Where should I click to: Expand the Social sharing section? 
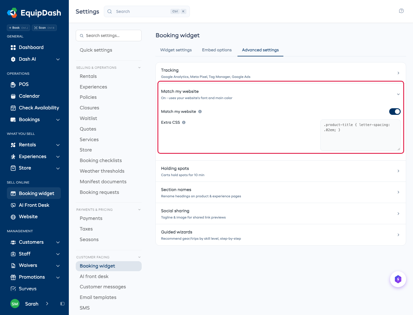(x=280, y=214)
